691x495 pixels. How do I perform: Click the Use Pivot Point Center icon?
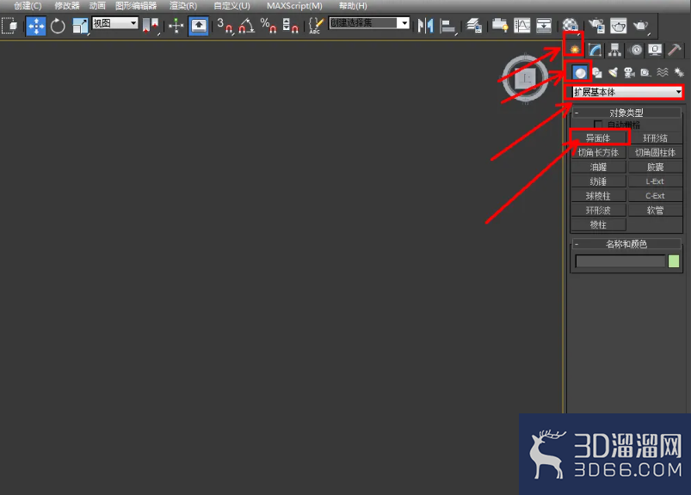(150, 26)
